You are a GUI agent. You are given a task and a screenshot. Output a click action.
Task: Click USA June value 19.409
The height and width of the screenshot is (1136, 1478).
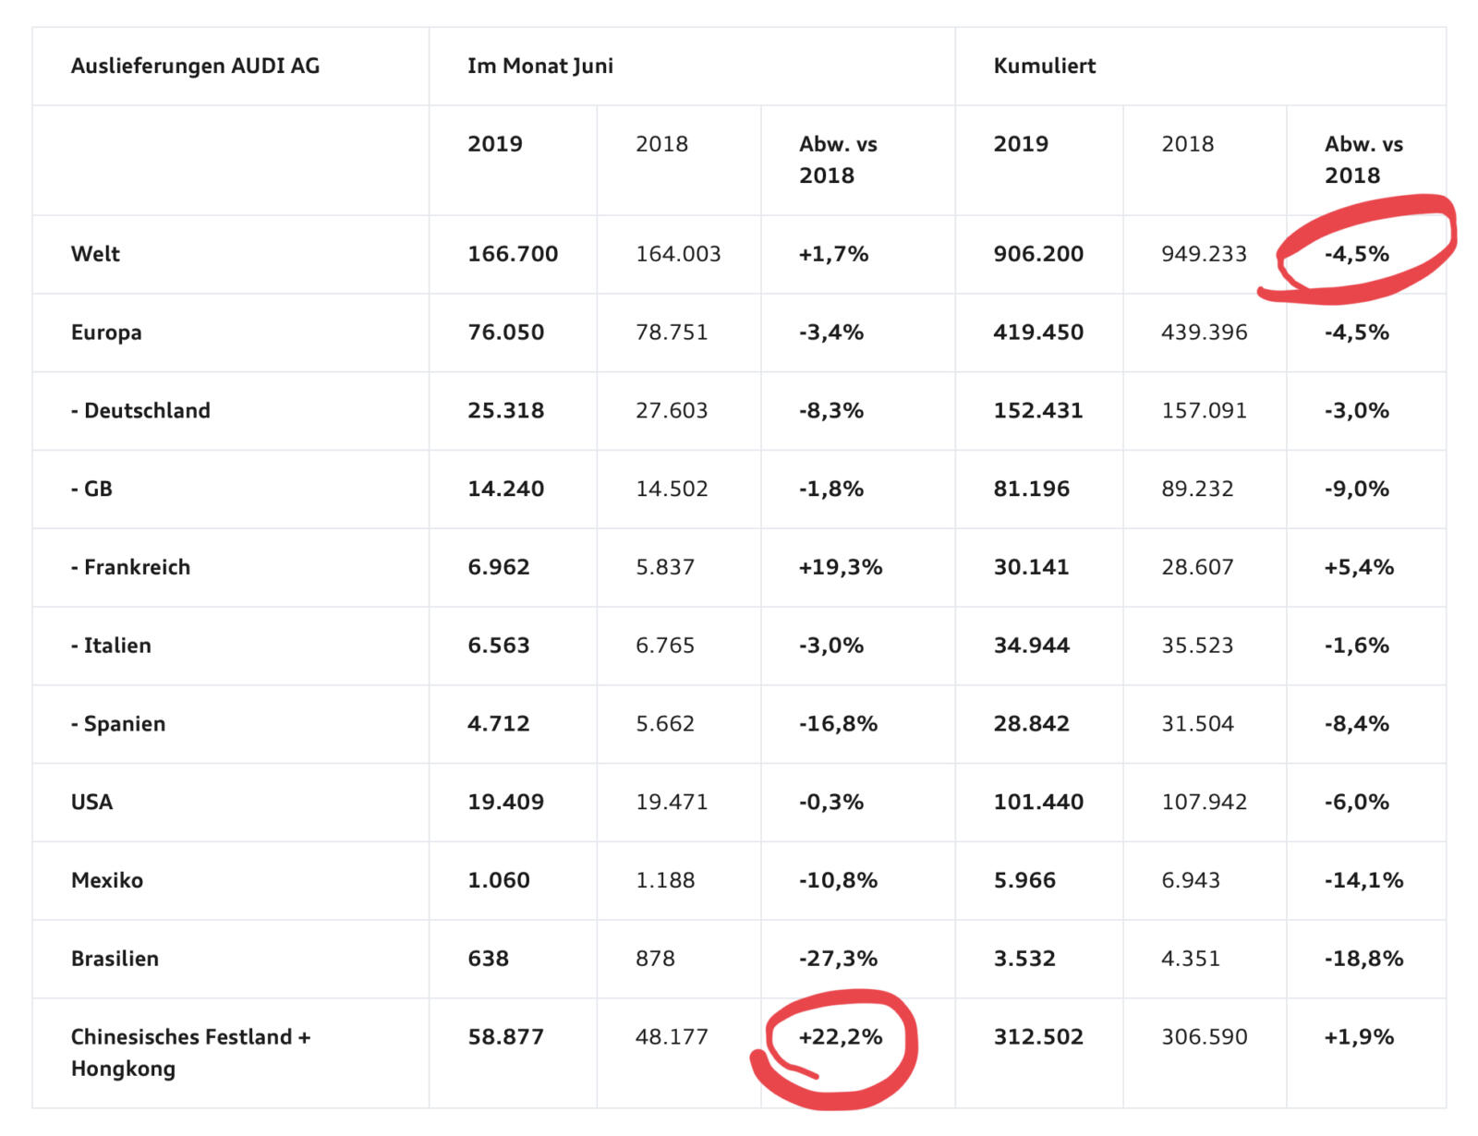click(x=505, y=803)
